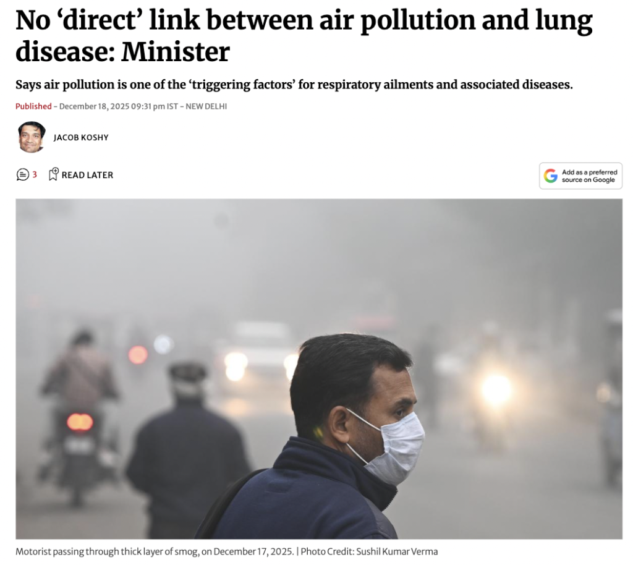Open author Jacob Koshy's profile link

[81, 138]
